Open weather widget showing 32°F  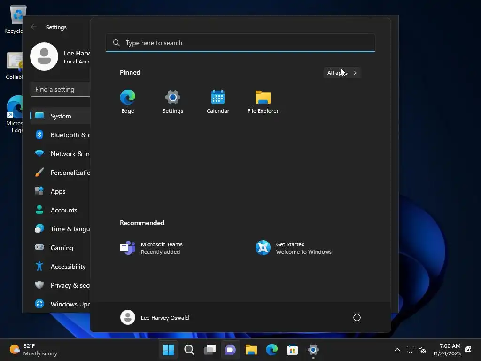(33, 350)
